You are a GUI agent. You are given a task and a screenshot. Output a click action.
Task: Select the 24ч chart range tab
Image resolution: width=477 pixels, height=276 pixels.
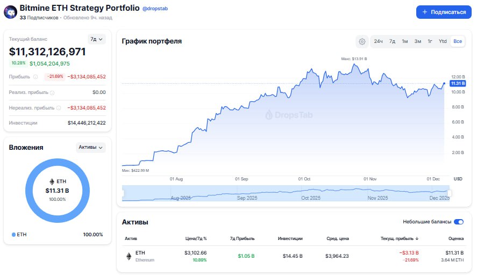tap(378, 41)
